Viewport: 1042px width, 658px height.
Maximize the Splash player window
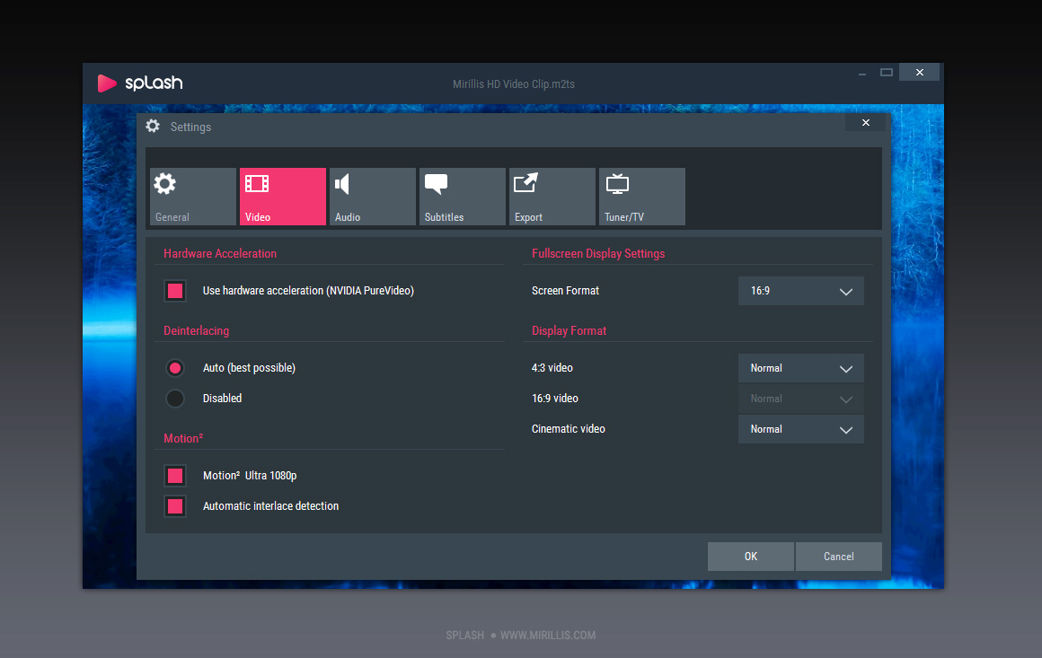[887, 73]
